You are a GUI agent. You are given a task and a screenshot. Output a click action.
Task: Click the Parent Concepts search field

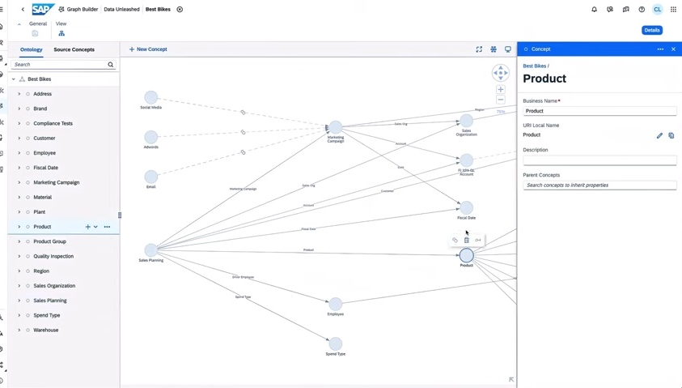599,185
